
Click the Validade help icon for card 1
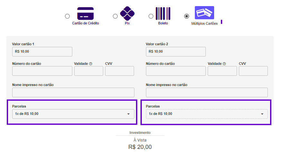(91, 64)
